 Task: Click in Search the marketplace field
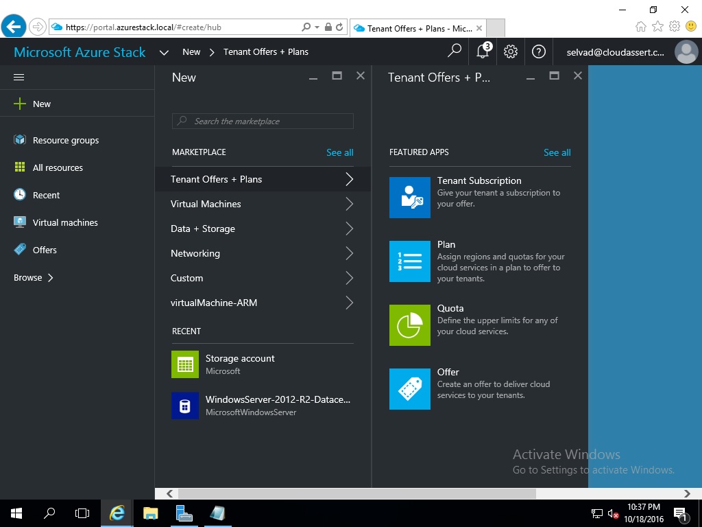(x=263, y=121)
